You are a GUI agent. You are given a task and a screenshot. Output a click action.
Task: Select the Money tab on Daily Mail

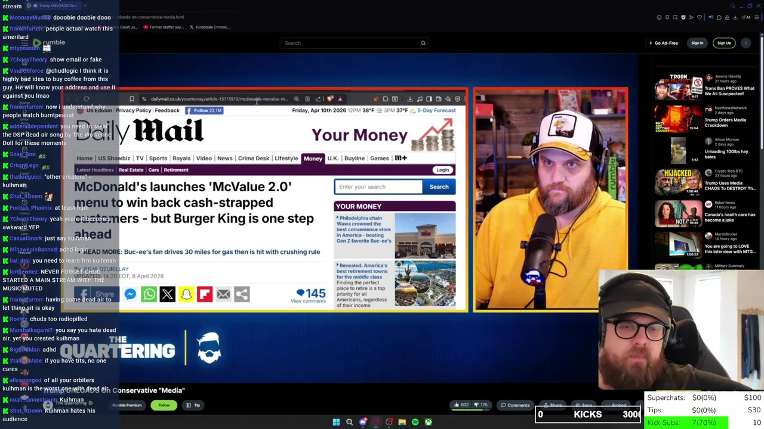pyautogui.click(x=313, y=158)
